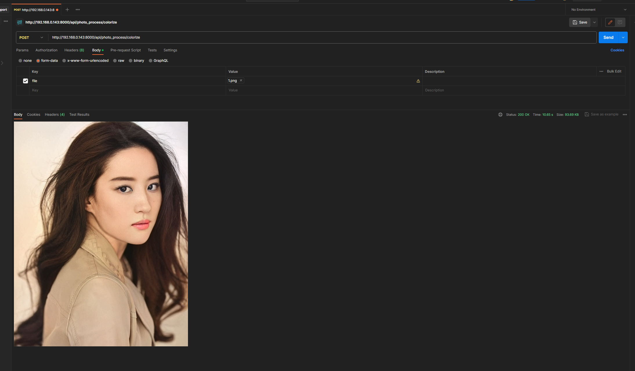Open the POST method dropdown

[x=31, y=37]
